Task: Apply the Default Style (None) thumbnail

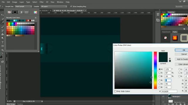Action: tap(165, 38)
